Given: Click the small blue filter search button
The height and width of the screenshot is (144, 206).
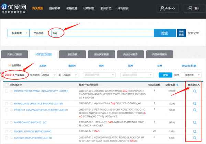Looking at the screenshot, I should [x=165, y=75].
